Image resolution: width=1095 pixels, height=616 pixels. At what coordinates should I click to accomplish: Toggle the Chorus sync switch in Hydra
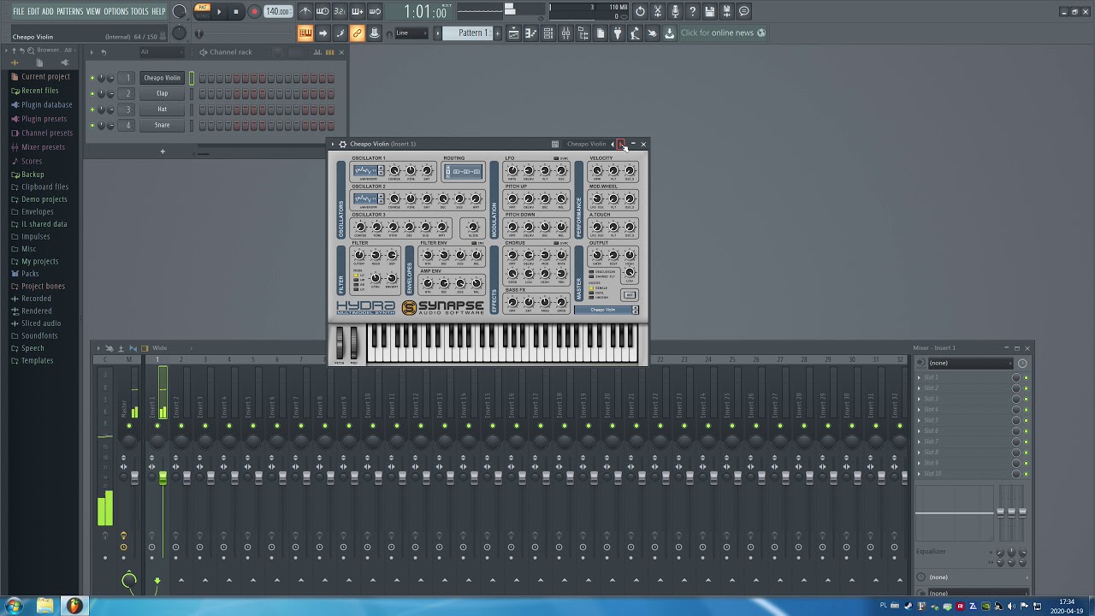[x=556, y=243]
